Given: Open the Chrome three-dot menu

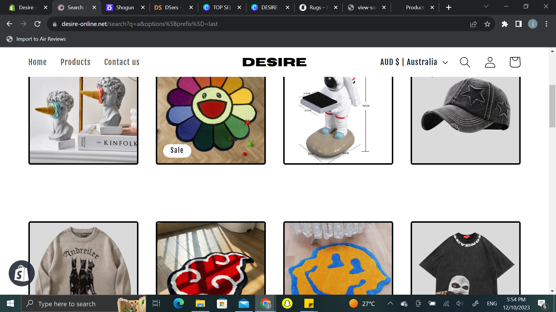Looking at the screenshot, I should 546,24.
